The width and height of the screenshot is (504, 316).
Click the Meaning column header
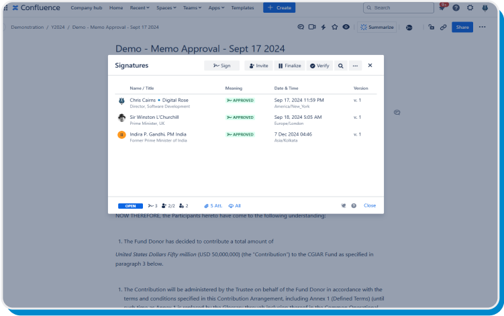point(234,88)
